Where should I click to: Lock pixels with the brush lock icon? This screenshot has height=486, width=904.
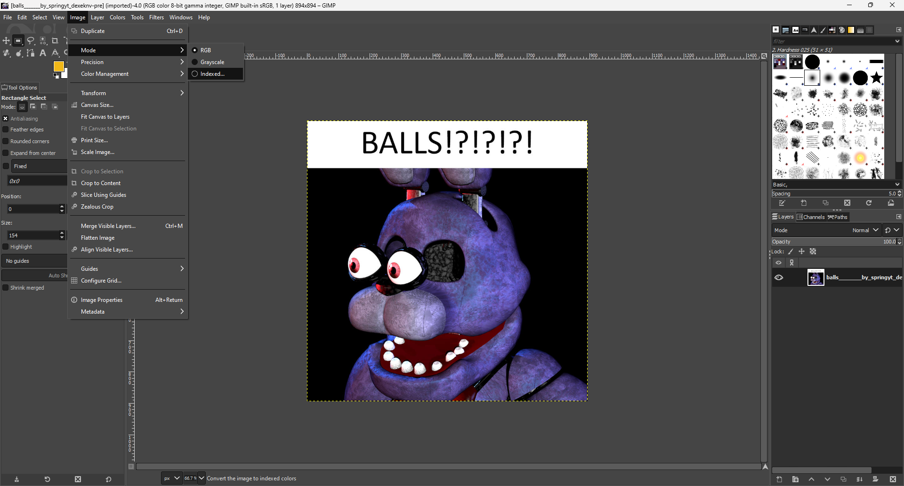point(791,251)
